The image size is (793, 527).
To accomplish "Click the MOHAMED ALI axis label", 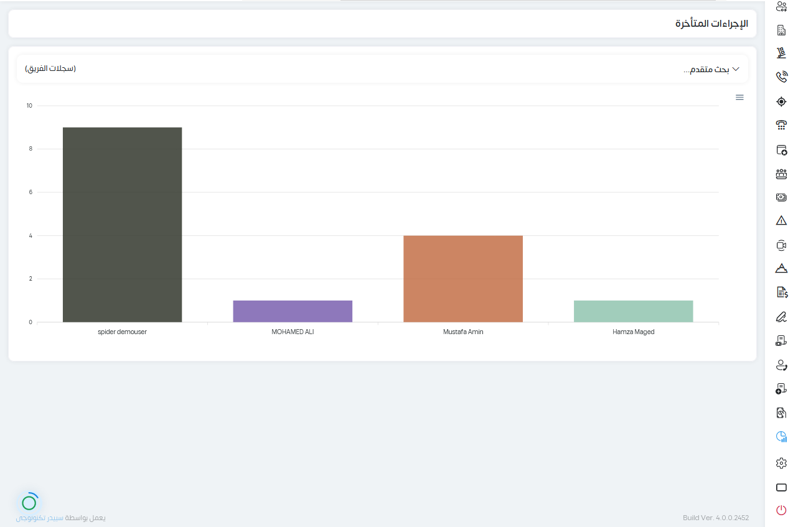I will pyautogui.click(x=293, y=332).
